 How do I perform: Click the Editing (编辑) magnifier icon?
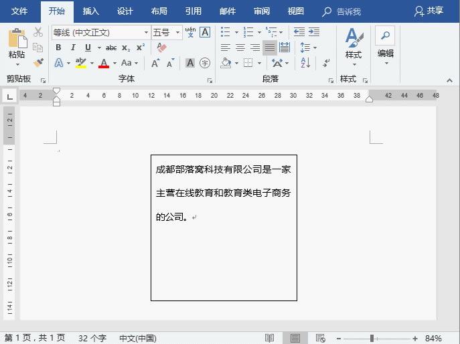(385, 35)
